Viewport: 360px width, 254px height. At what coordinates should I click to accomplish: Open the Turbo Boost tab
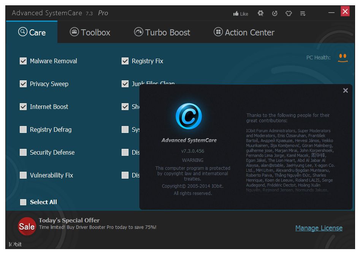point(162,32)
